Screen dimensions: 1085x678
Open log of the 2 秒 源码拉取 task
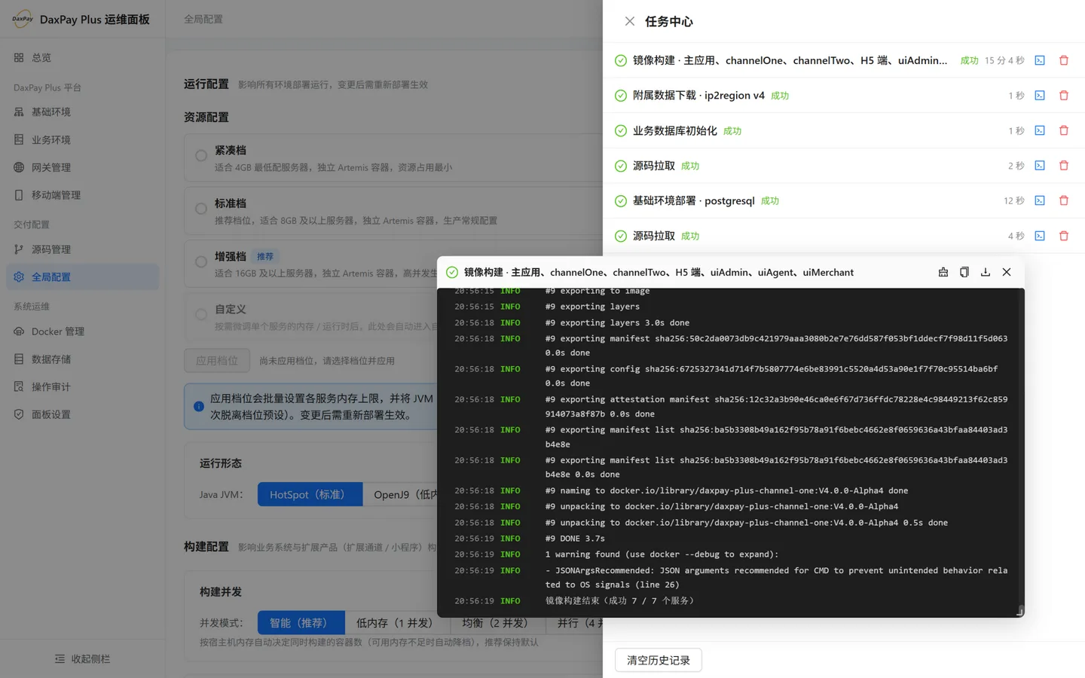point(1040,166)
